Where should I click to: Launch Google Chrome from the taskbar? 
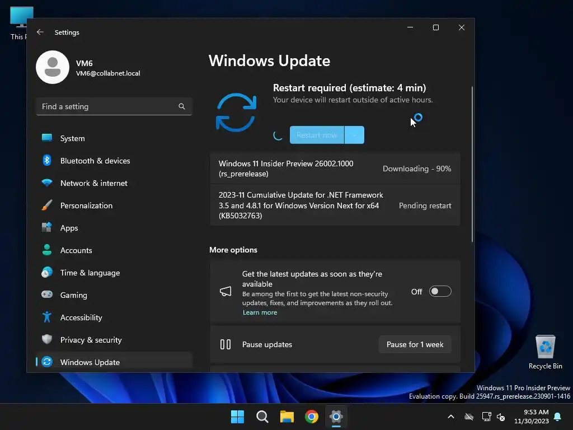tap(312, 417)
